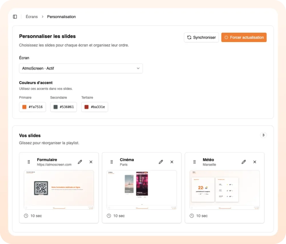Open the Secondaire color swatch #536061
This screenshot has height=244, width=286.
pyautogui.click(x=63, y=107)
